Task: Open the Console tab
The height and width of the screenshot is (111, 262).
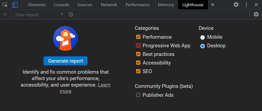Action: pyautogui.click(x=61, y=5)
